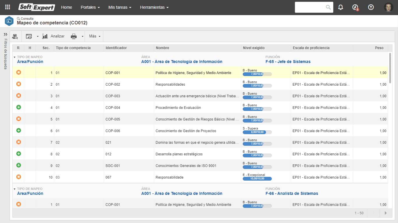Collapse the F-65 Jefe de Sistemas group
The height and width of the screenshot is (223, 398).
click(15, 57)
